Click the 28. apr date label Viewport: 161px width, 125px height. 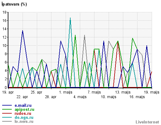click(x=51, y=97)
